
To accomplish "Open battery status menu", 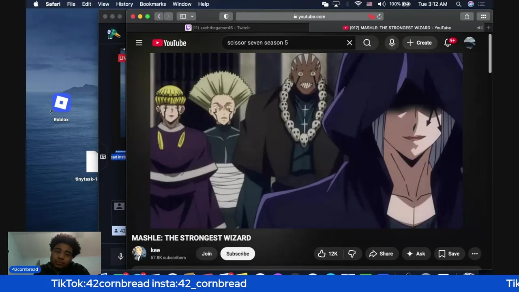I will coord(400,4).
